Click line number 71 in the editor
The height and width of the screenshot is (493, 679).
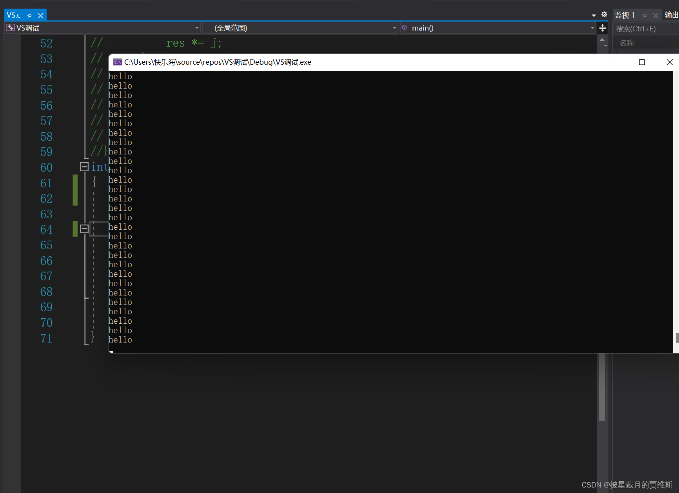click(x=46, y=338)
